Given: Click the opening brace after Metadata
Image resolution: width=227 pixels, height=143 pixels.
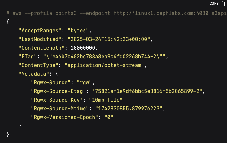Looking at the screenshot, I should pos(57,74).
